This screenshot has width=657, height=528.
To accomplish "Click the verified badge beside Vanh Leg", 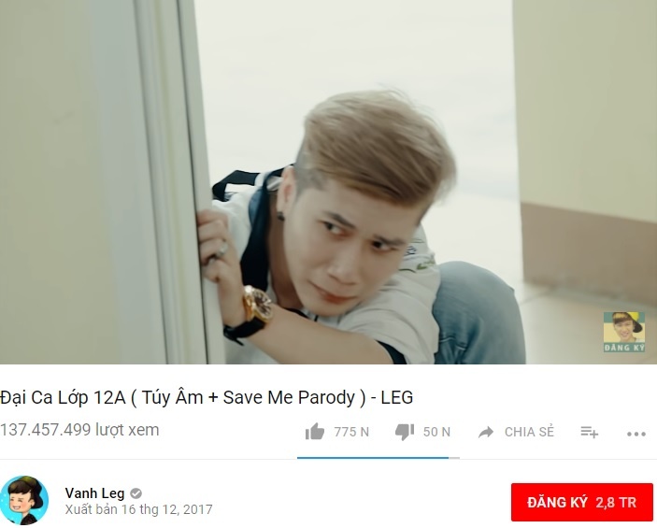I will coord(136,493).
